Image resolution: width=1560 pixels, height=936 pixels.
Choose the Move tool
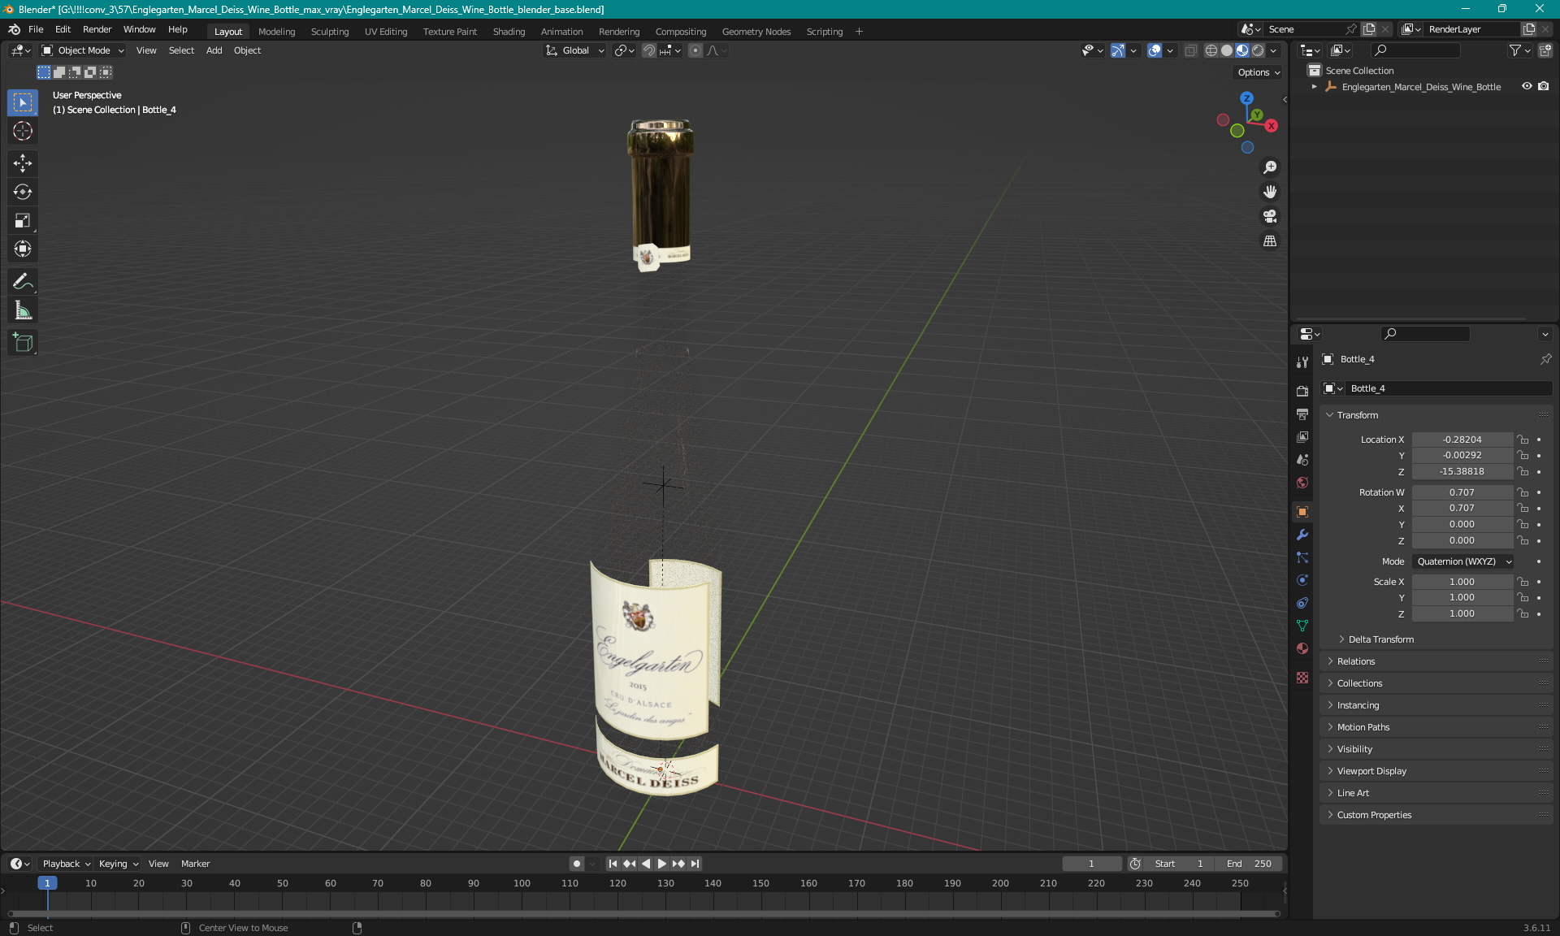coord(23,164)
